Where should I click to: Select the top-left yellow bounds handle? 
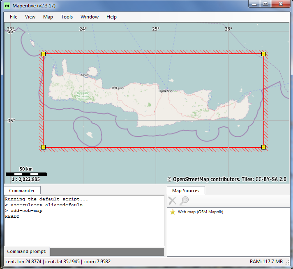pyautogui.click(x=43, y=54)
